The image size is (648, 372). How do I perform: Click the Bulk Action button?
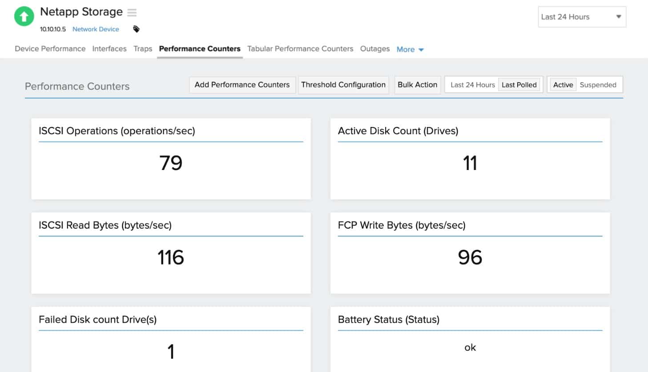point(417,85)
